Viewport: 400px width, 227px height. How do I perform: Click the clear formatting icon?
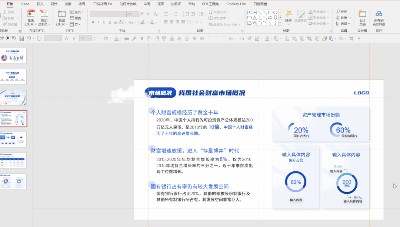point(156,14)
